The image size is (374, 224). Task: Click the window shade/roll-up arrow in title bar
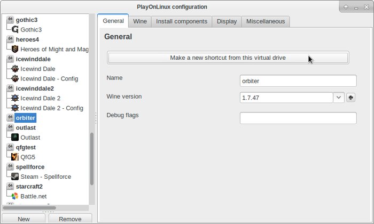pos(346,7)
